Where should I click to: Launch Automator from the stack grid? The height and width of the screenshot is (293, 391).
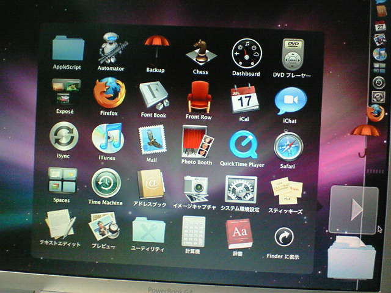coord(112,48)
